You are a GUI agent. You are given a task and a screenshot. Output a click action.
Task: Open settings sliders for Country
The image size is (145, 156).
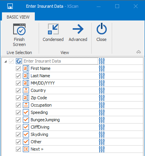pyautogui.click(x=102, y=90)
